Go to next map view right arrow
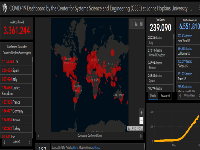This screenshot has height=150, width=200. coord(141,136)
